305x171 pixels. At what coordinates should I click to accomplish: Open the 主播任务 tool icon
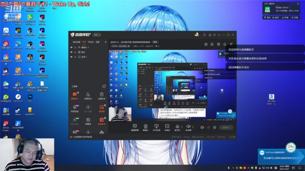point(101,96)
